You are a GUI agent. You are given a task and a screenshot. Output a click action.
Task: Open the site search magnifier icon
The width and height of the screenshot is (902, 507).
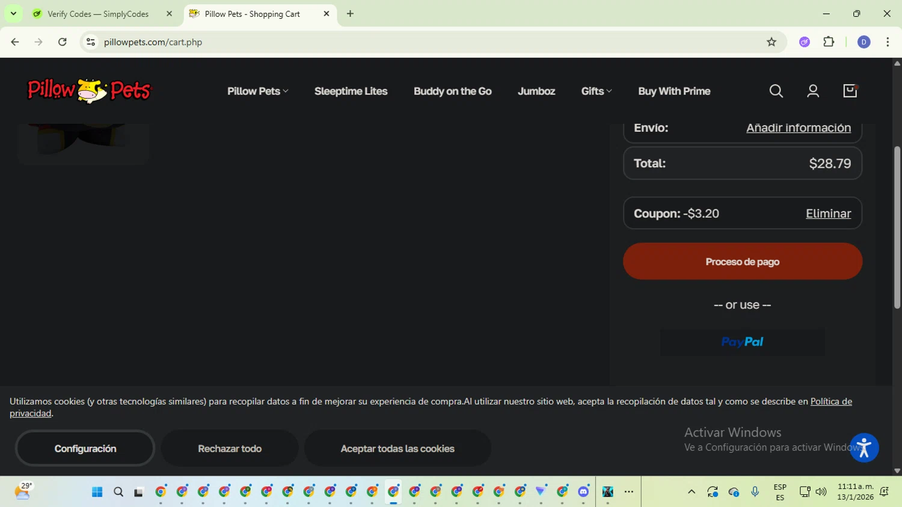pos(776,91)
